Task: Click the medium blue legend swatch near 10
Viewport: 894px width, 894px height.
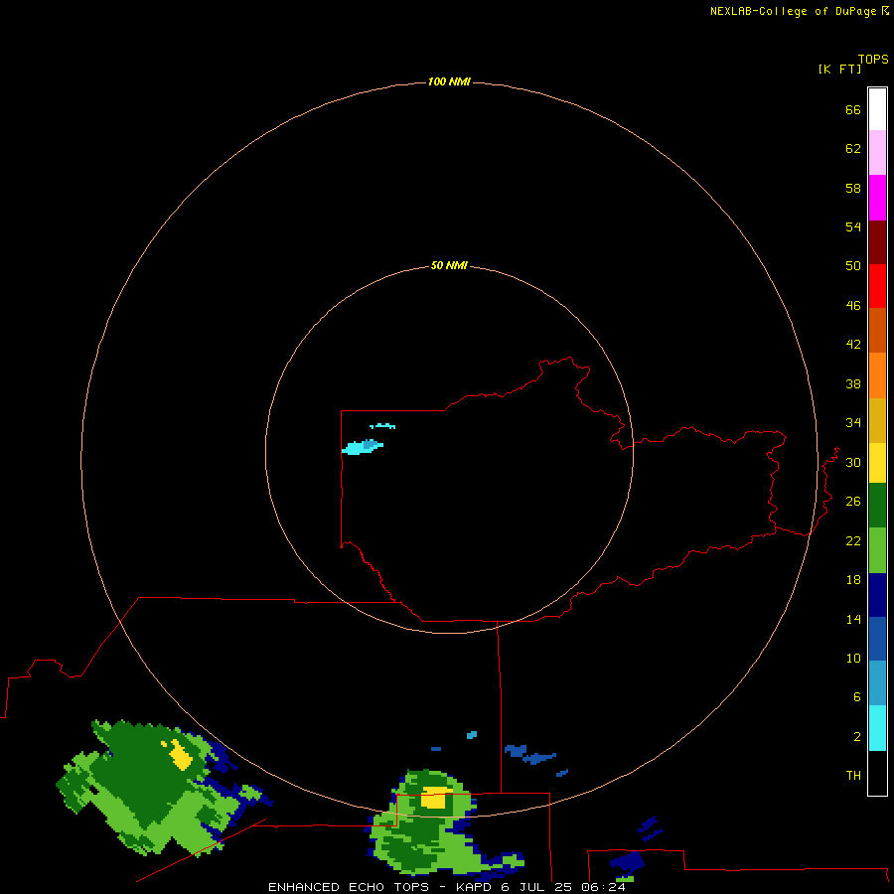Action: tap(877, 639)
